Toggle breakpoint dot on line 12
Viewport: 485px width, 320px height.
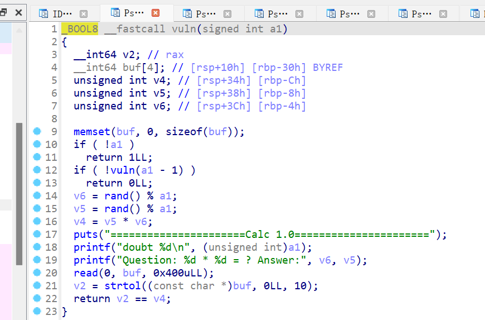(x=37, y=170)
